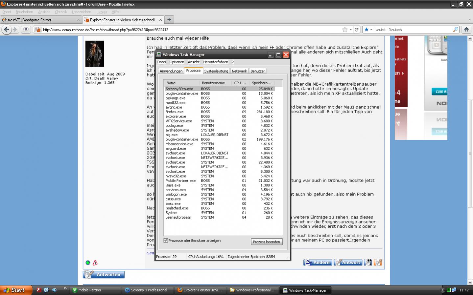Close the meinVZ Goodgame Farmer tab
The width and height of the screenshot is (473, 295).
pos(78,20)
